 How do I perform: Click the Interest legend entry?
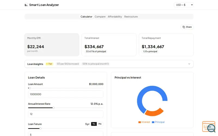(144, 122)
